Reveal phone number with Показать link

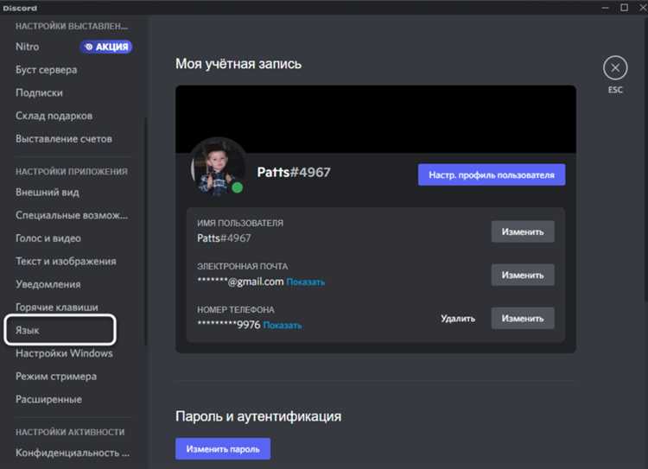pyautogui.click(x=283, y=326)
